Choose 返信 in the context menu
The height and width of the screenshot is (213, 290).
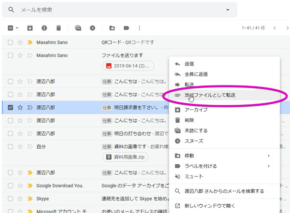coord(224,64)
